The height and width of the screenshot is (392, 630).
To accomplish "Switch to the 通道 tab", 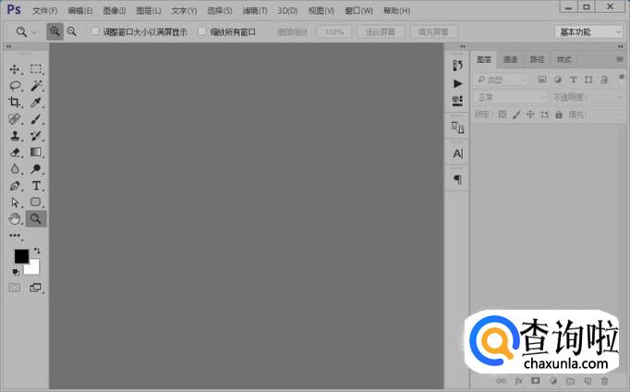I will pos(510,59).
